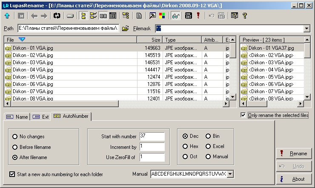Image resolution: width=315 pixels, height=188 pixels.
Task: Go forward with the right arrow icon
Action: (x=44, y=16)
